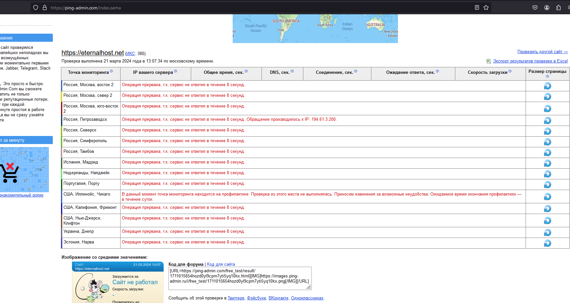Open Firefox account profile icon
Viewport: 570px width, 303px height.
[x=547, y=8]
